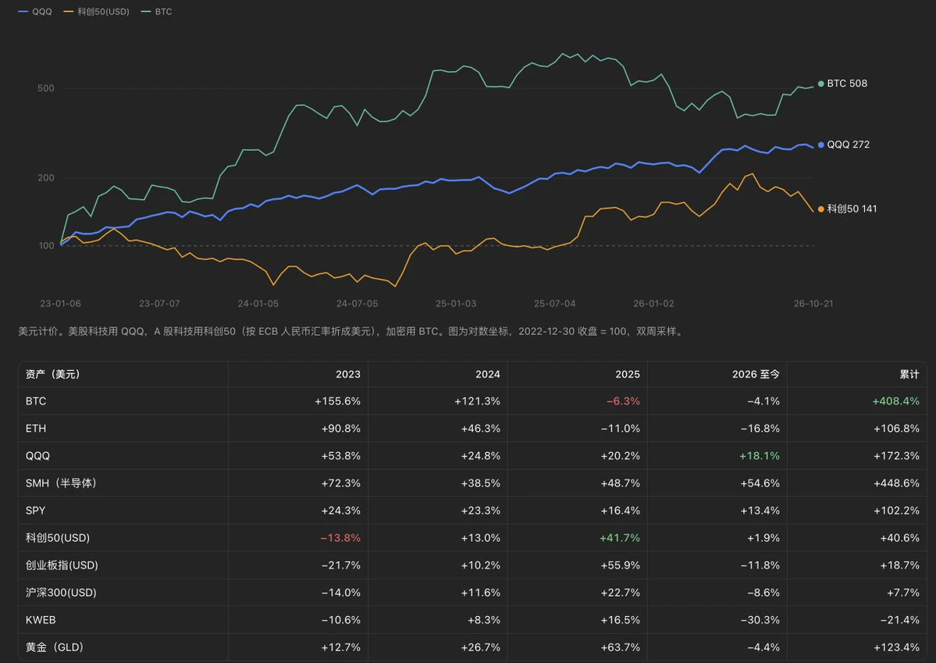This screenshot has height=663, width=936.
Task: Select the KWEB row label in the table
Action: pos(41,620)
